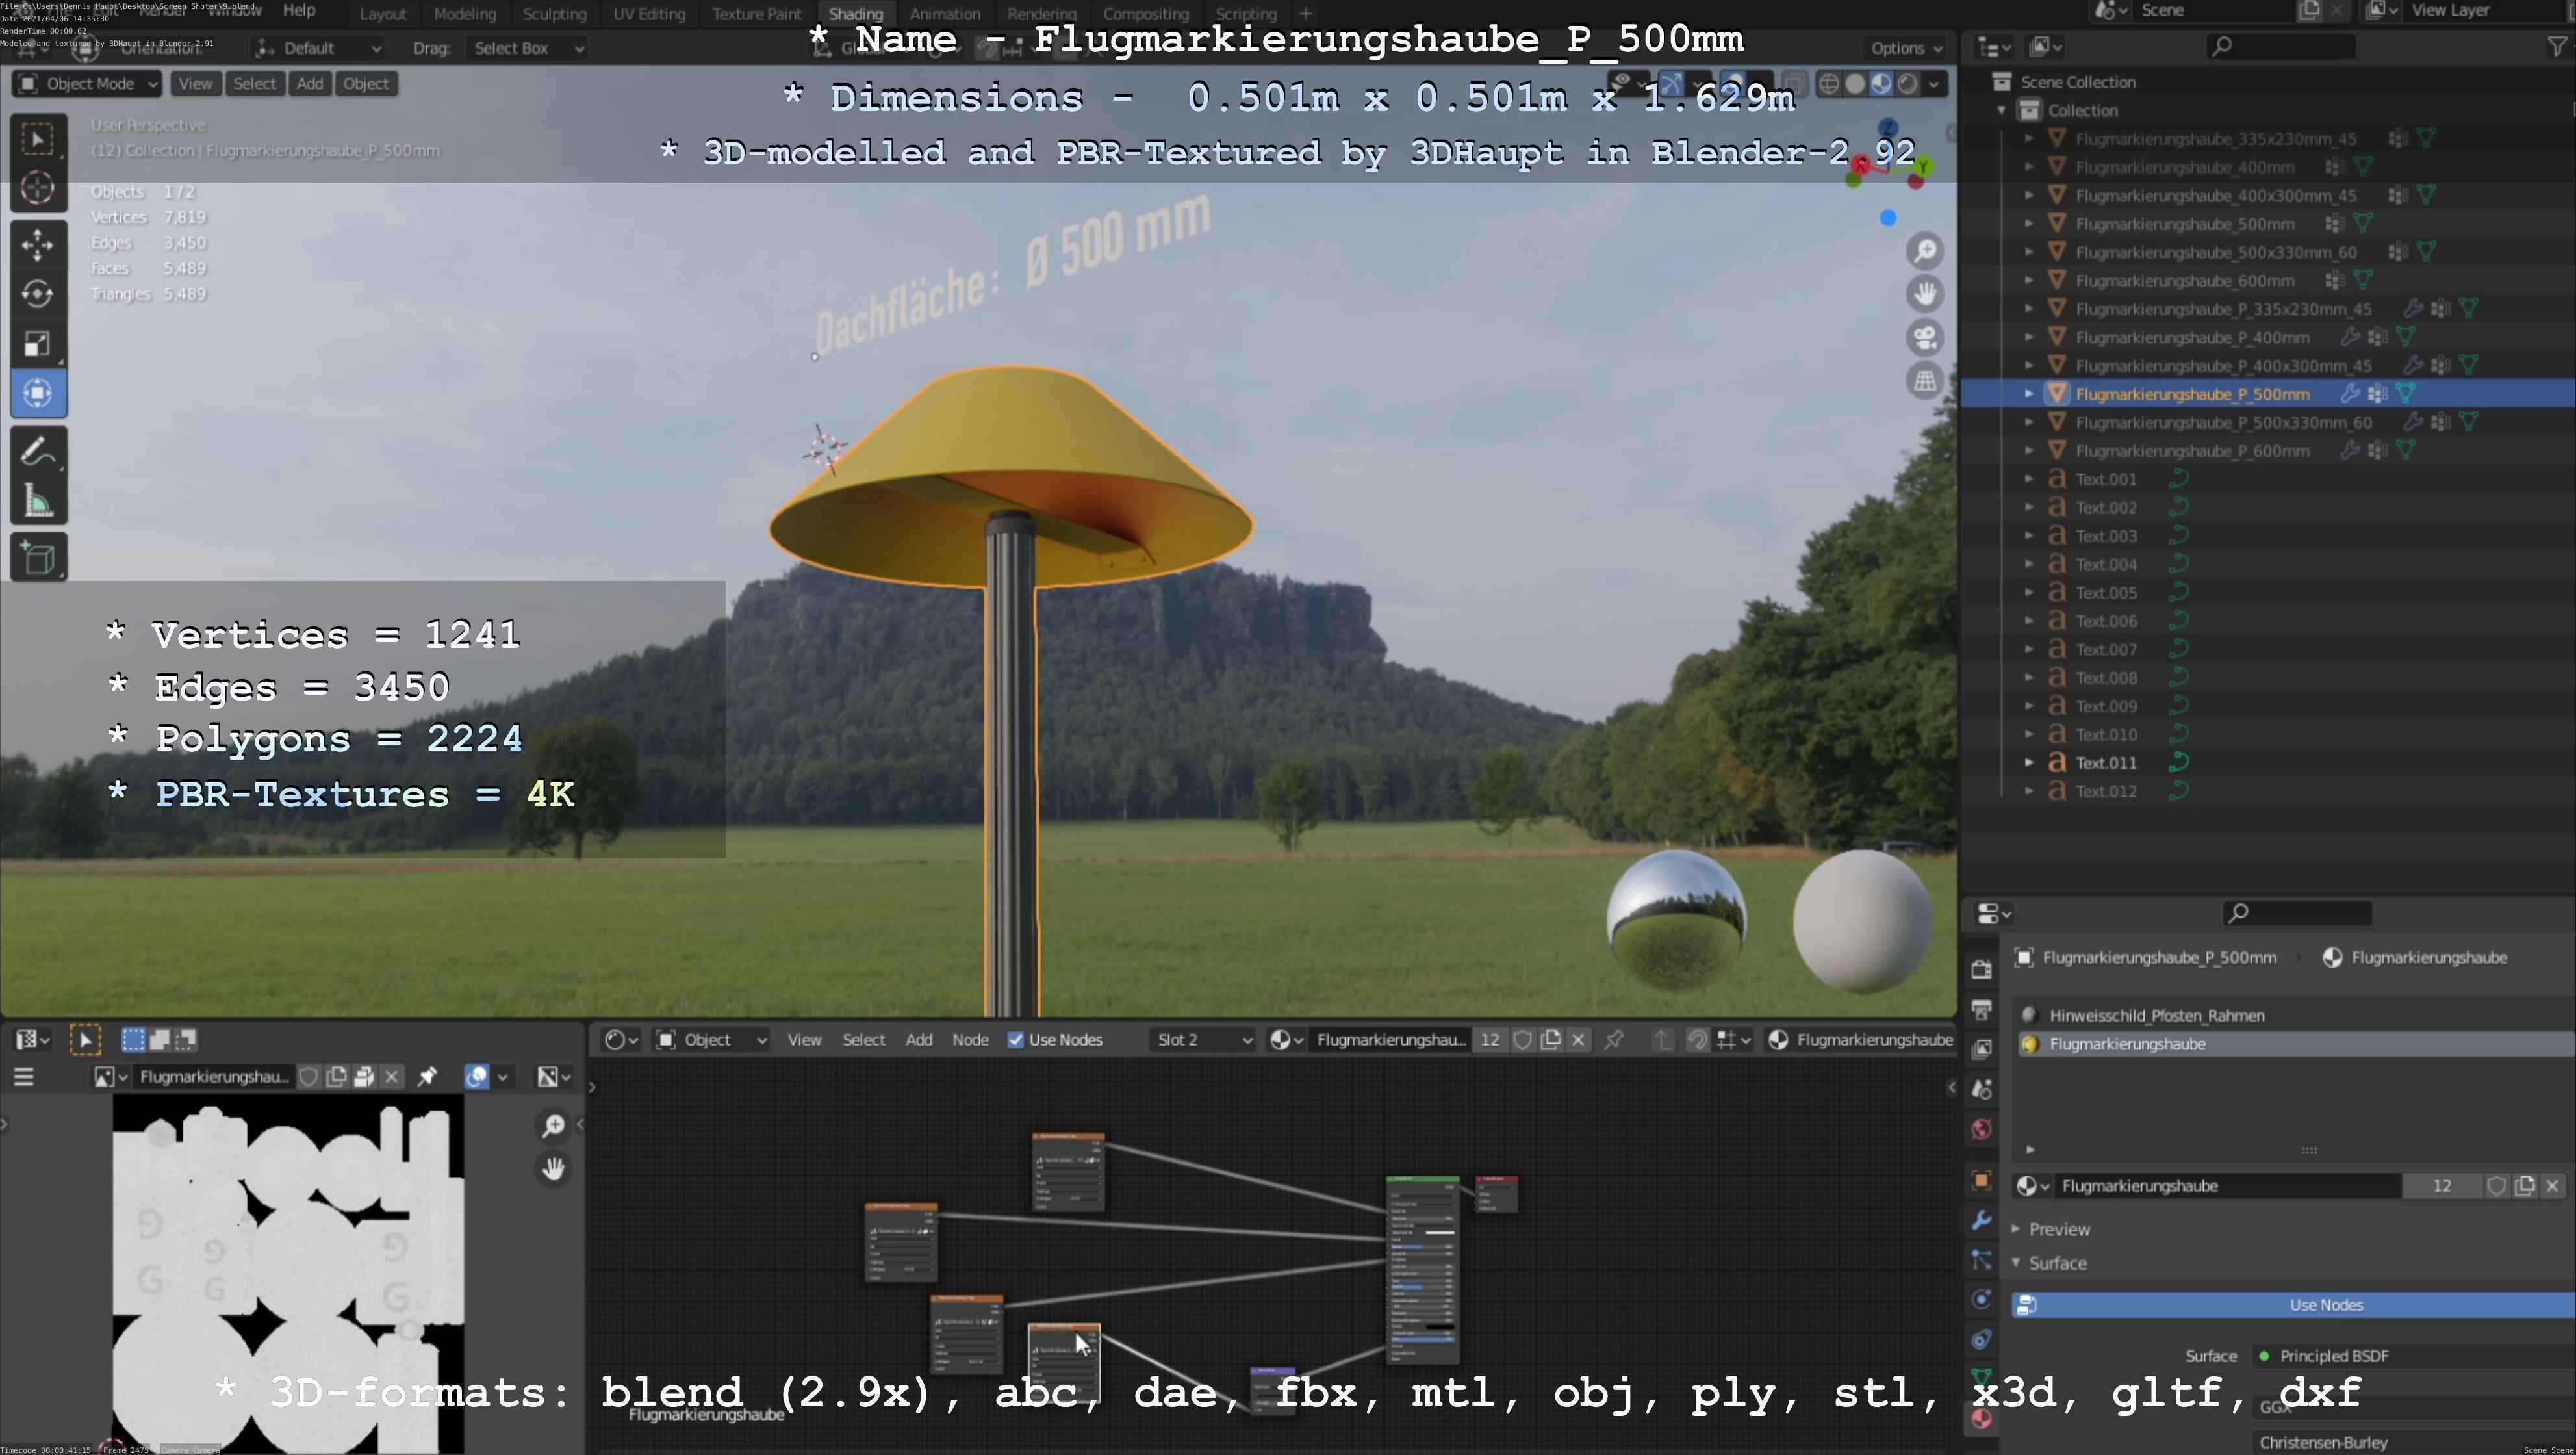Click the Use Nodes button in Surface panel
The width and height of the screenshot is (2576, 1455).
pos(2294,1305)
